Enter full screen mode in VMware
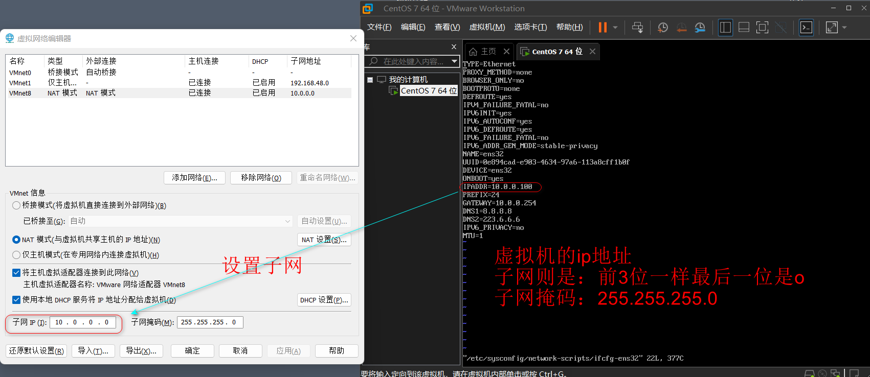870x377 pixels. coord(762,27)
